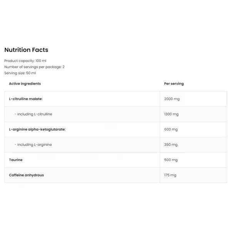The height and width of the screenshot is (231, 231).
Task: Click the 100 ml capacity value
Action: tap(41, 61)
